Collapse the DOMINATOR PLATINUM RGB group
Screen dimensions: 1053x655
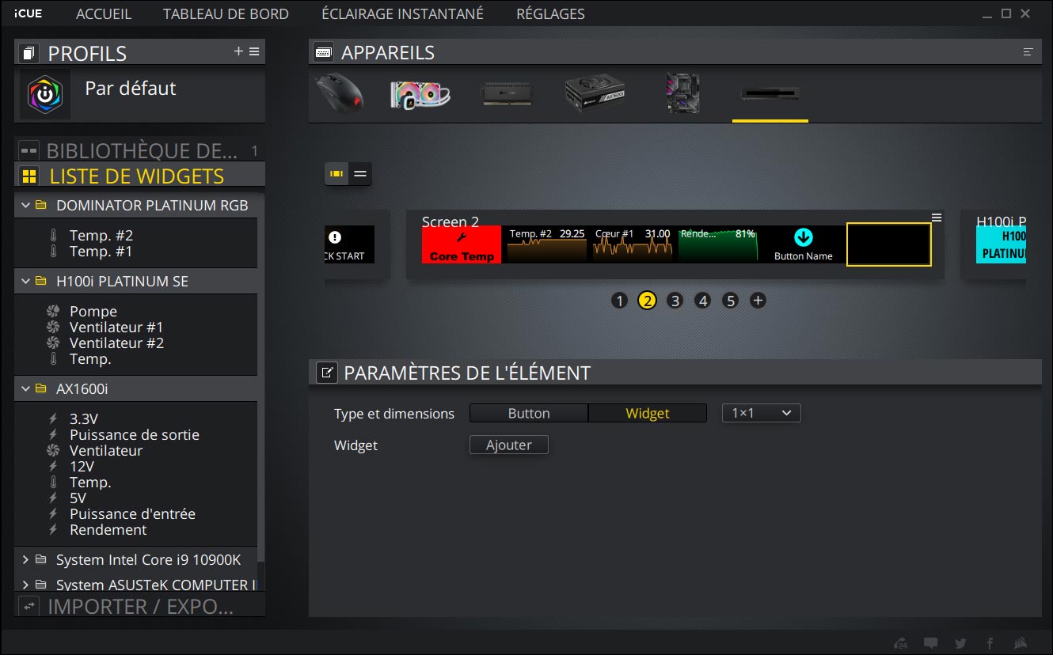26,206
